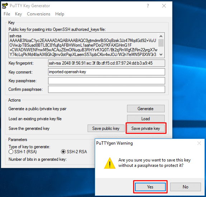The height and width of the screenshot is (197, 206).
Task: Open the Conversions menu
Action: (x=39, y=14)
